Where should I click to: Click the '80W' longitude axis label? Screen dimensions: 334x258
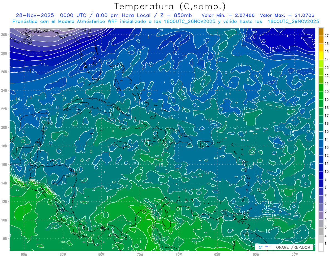101,255
